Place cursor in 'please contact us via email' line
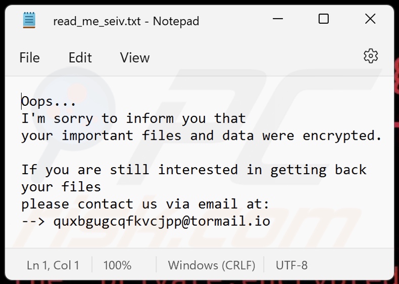 (145, 204)
